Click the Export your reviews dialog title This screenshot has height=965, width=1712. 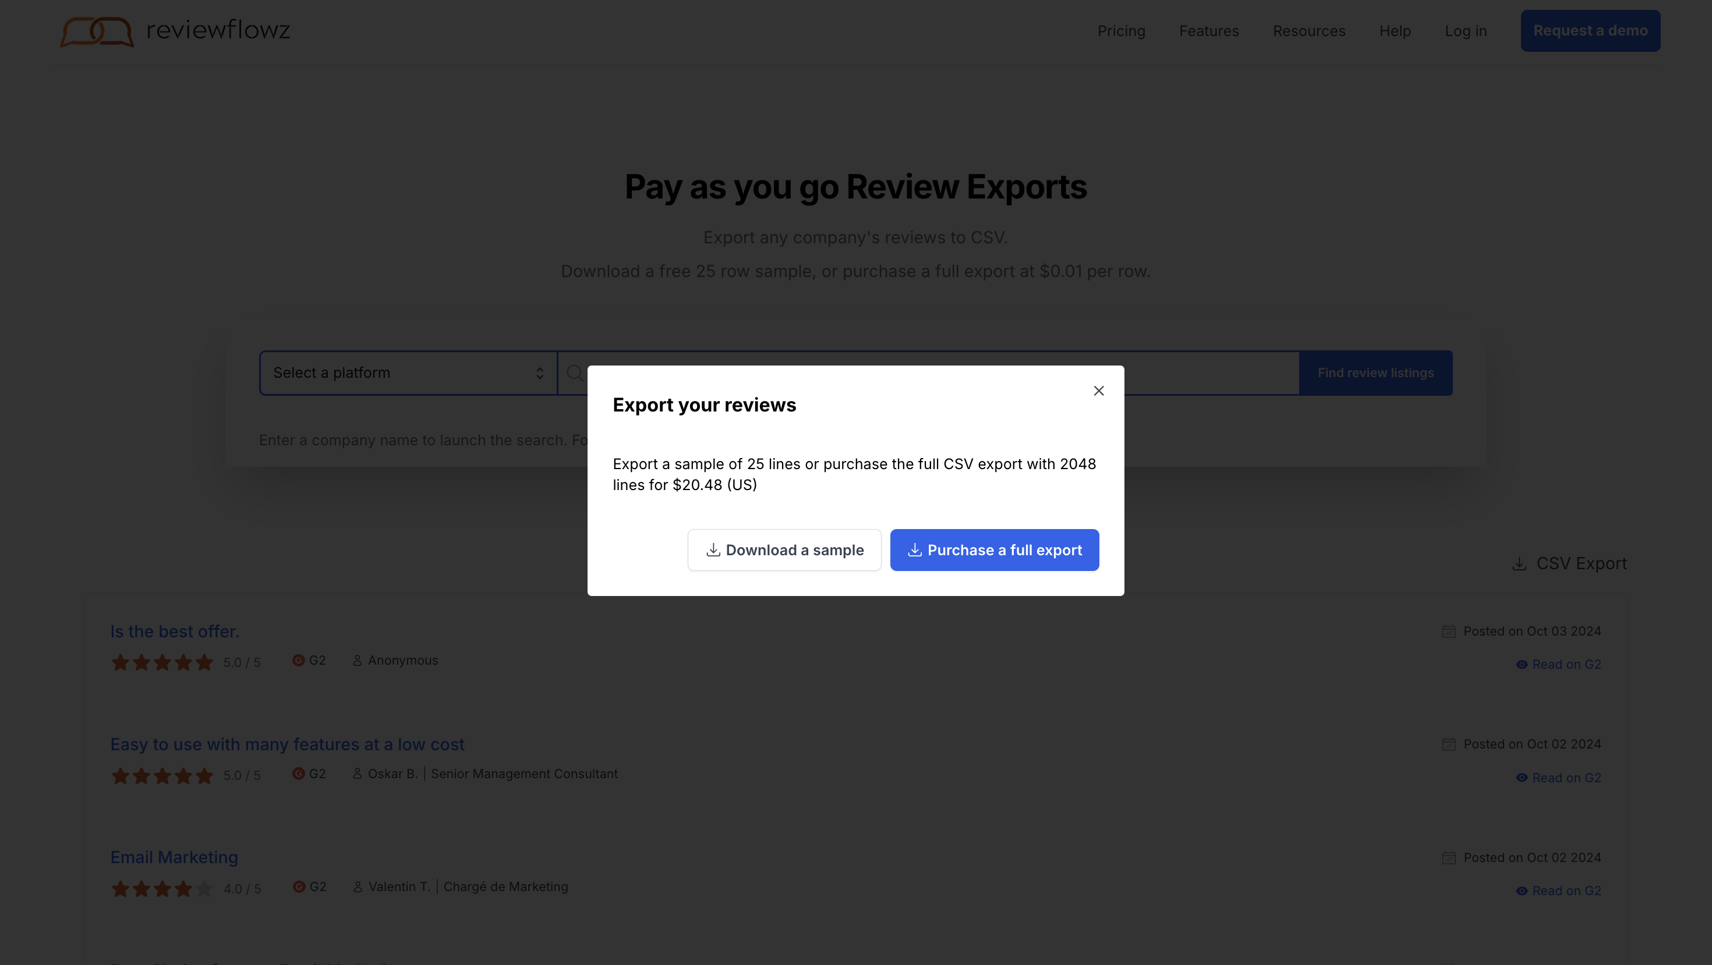[705, 405]
